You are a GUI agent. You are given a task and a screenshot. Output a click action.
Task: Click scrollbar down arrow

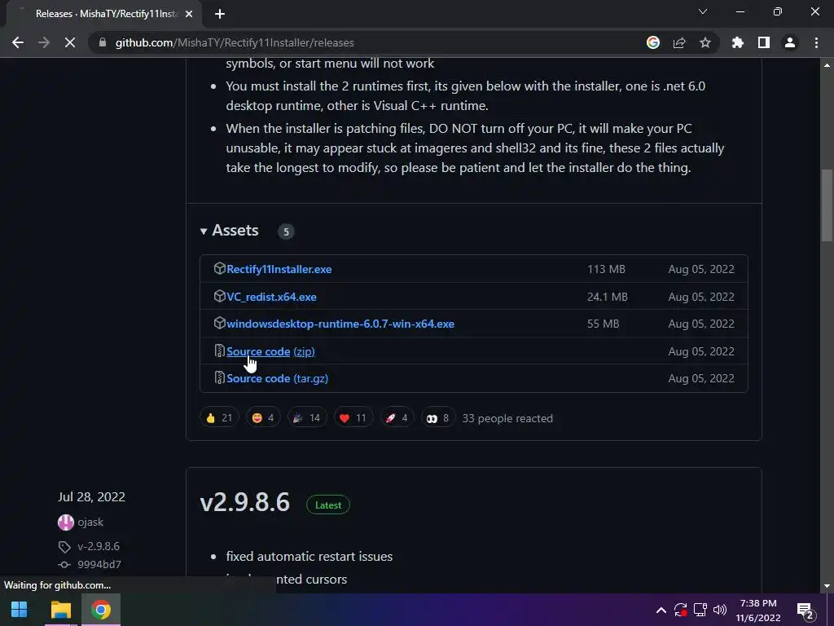(x=827, y=586)
